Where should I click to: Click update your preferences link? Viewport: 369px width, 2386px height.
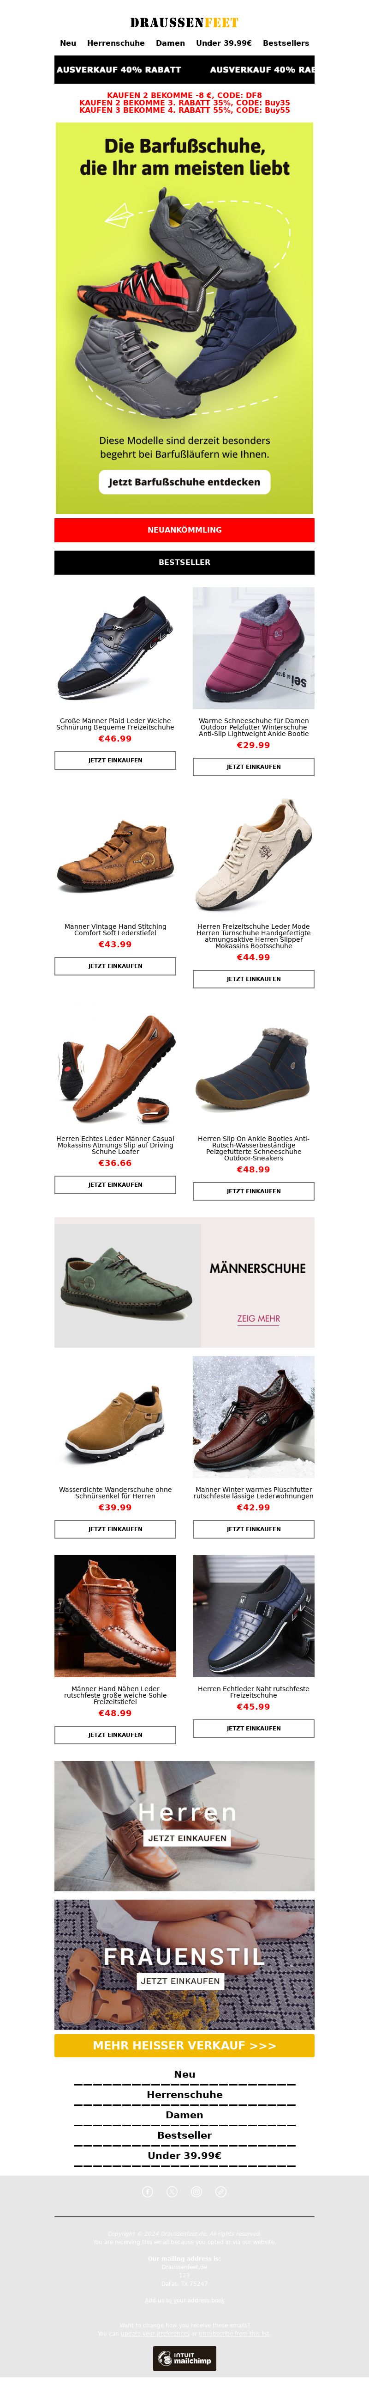pyautogui.click(x=155, y=2334)
